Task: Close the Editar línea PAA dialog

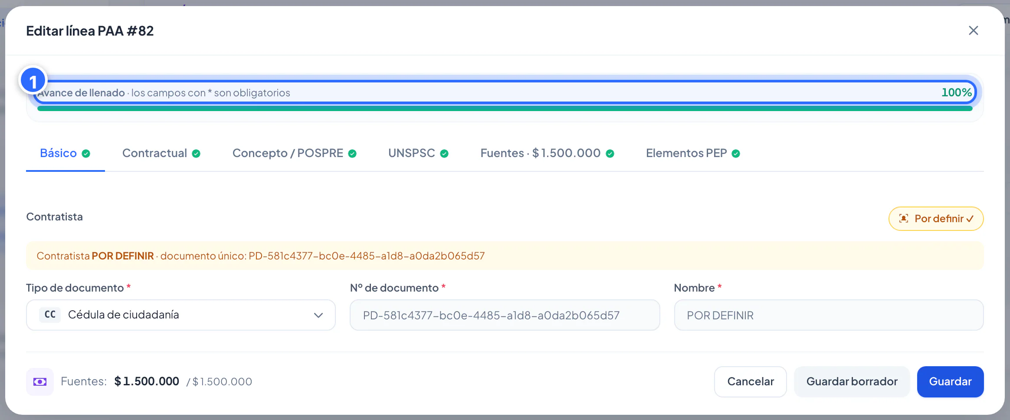Action: [x=973, y=30]
